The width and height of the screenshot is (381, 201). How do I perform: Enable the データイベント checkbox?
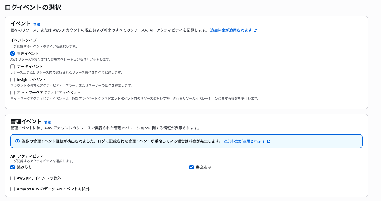click(x=12, y=66)
